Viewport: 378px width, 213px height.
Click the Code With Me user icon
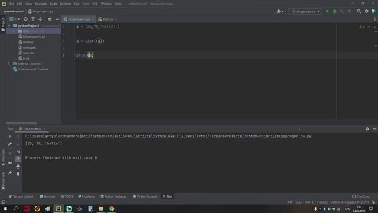pyautogui.click(x=279, y=11)
